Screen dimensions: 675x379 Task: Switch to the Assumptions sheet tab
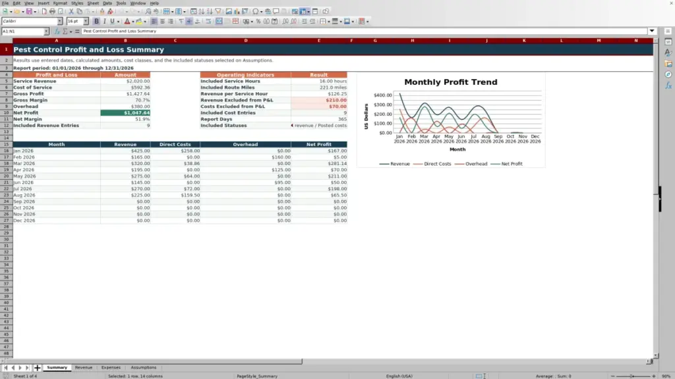pyautogui.click(x=143, y=368)
